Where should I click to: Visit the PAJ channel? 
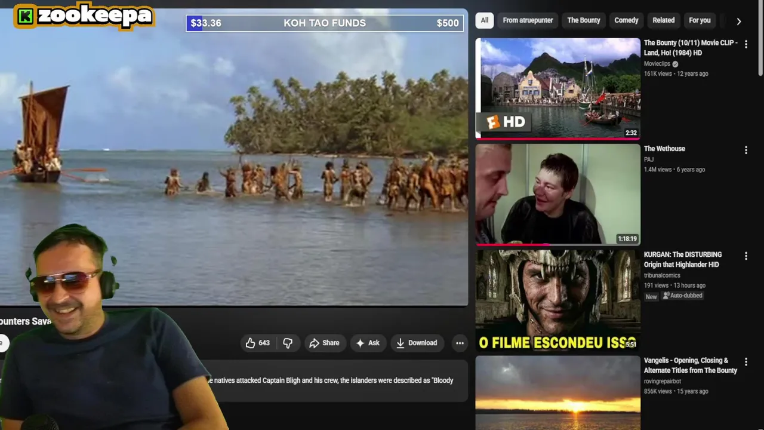[x=649, y=159]
